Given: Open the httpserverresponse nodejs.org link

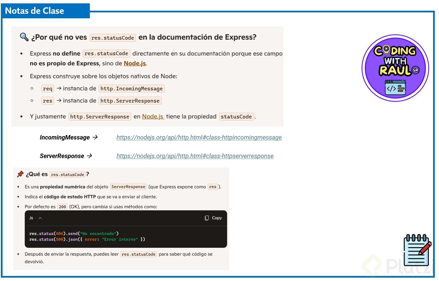Looking at the screenshot, I should click(195, 156).
